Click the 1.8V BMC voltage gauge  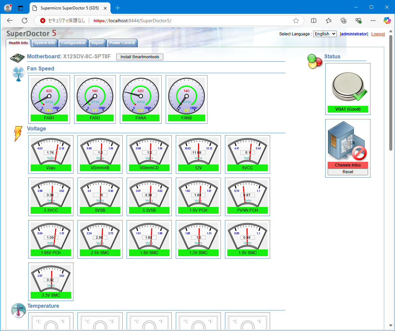(149, 236)
